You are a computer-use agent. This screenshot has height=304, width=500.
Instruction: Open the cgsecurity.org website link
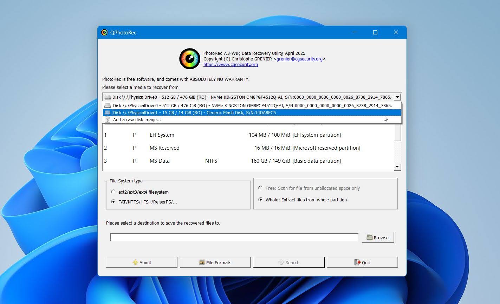tap(230, 64)
